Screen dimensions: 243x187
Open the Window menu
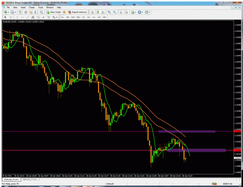pos(50,7)
